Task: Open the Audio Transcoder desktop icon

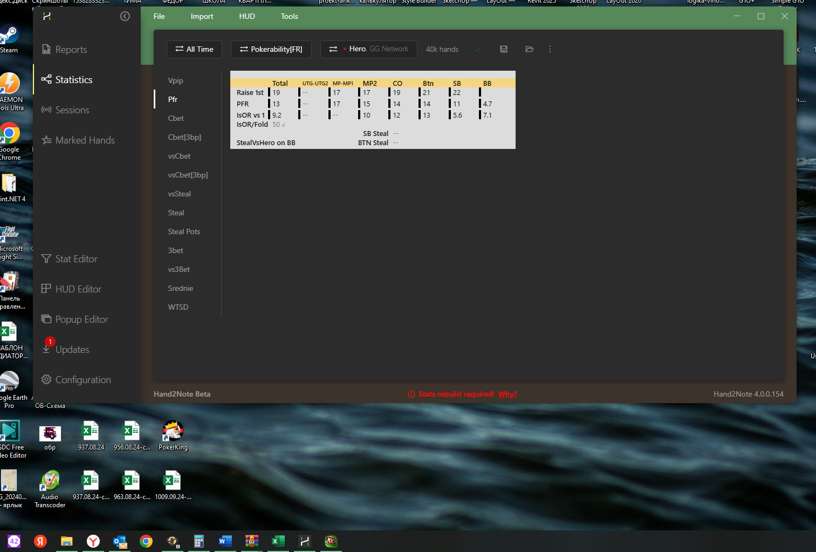Action: (50, 489)
